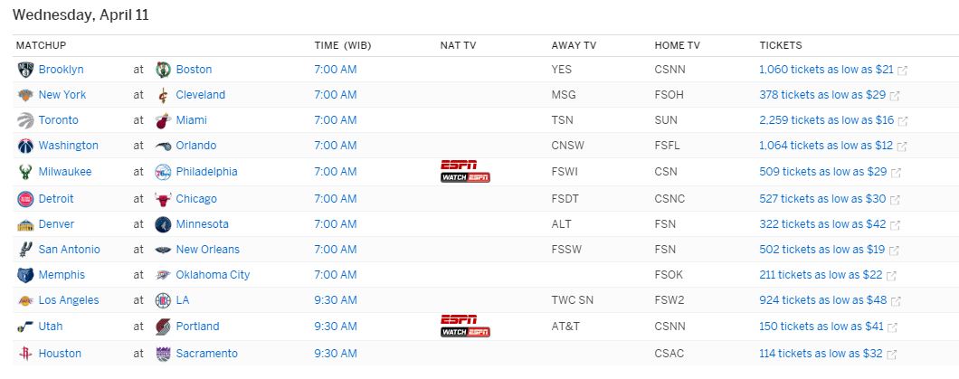Open the Sacramento team link
The width and height of the screenshot is (959, 379).
[x=206, y=354]
